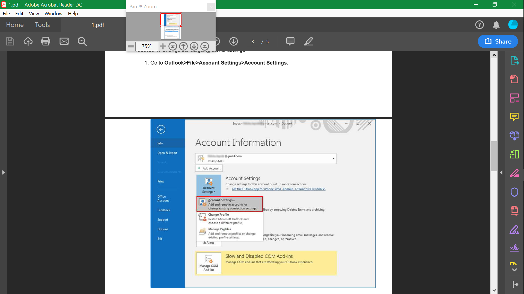
Task: Open the Edit menu
Action: (x=19, y=14)
